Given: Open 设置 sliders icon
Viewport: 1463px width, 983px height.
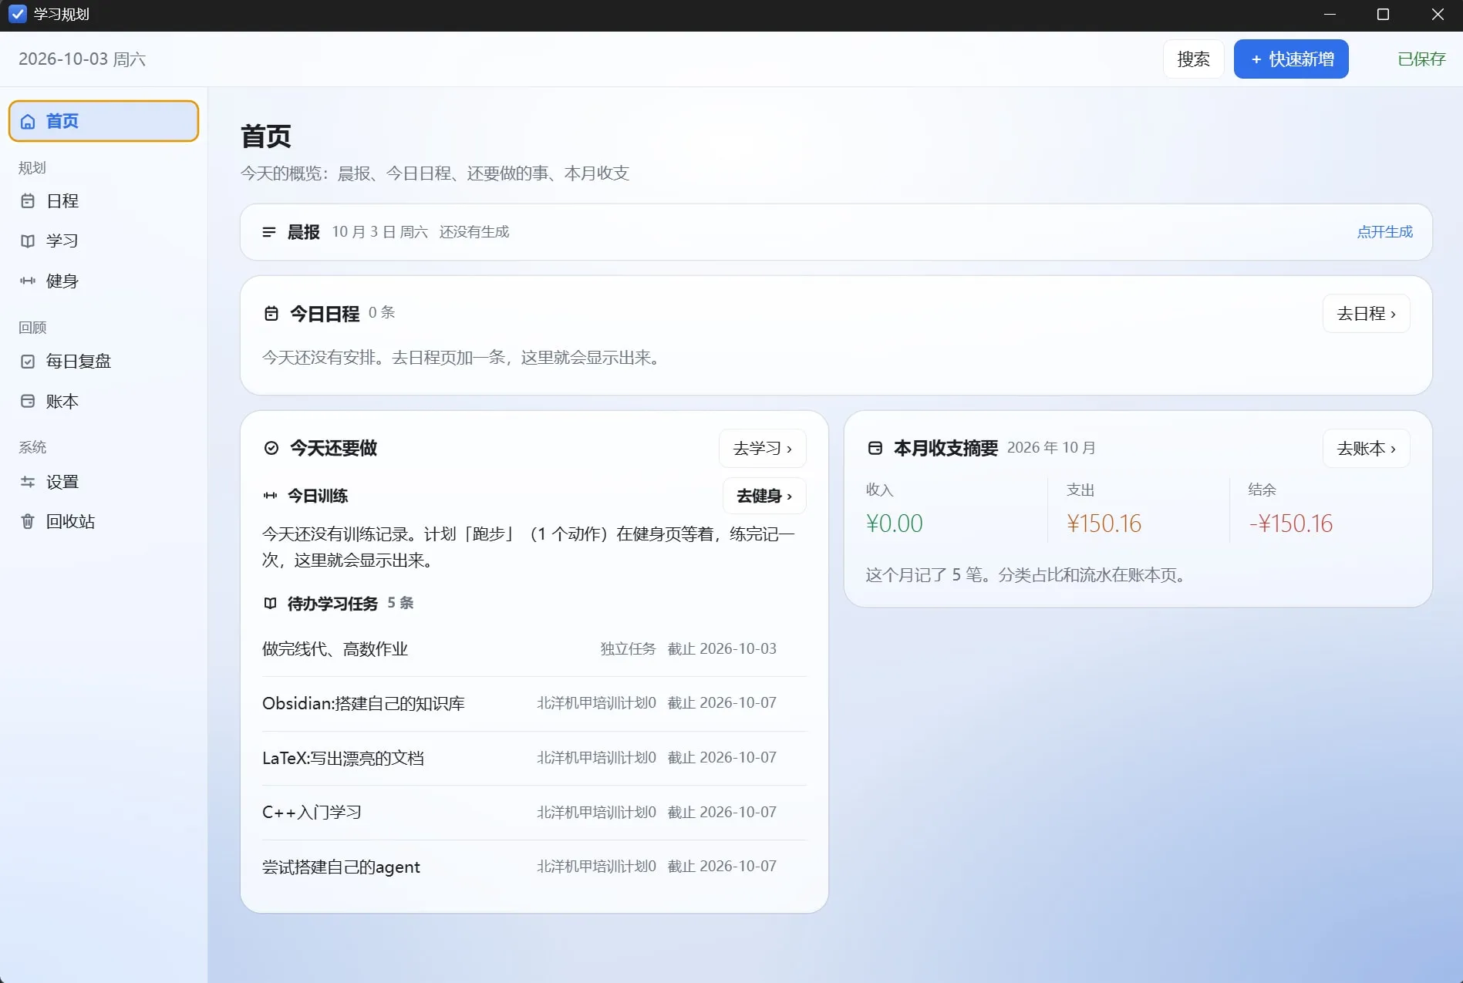Looking at the screenshot, I should [x=28, y=482].
